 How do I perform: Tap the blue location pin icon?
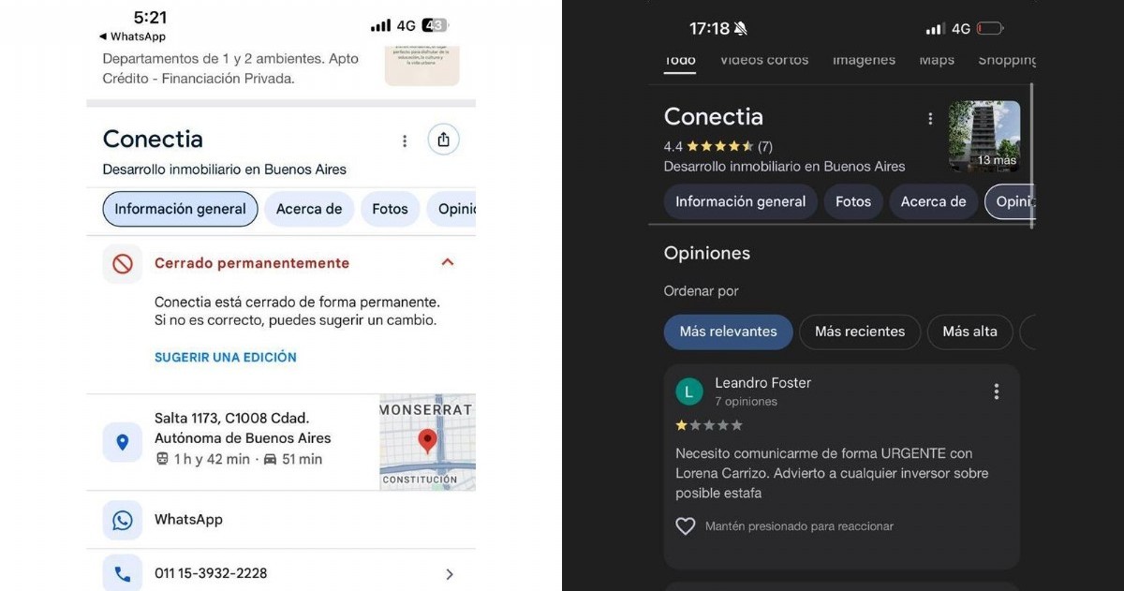click(x=123, y=442)
